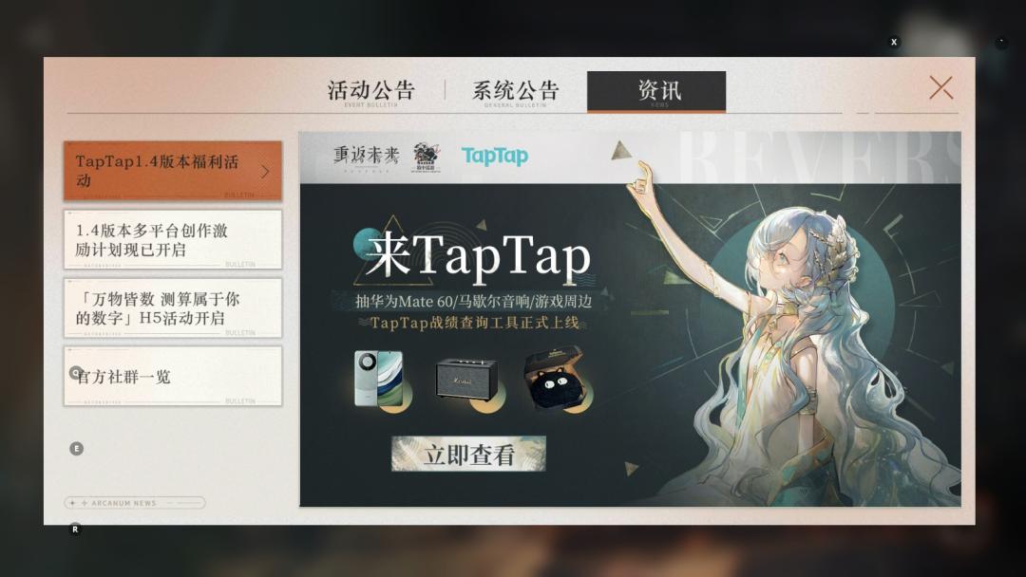Click the R key hint icon

click(x=75, y=529)
